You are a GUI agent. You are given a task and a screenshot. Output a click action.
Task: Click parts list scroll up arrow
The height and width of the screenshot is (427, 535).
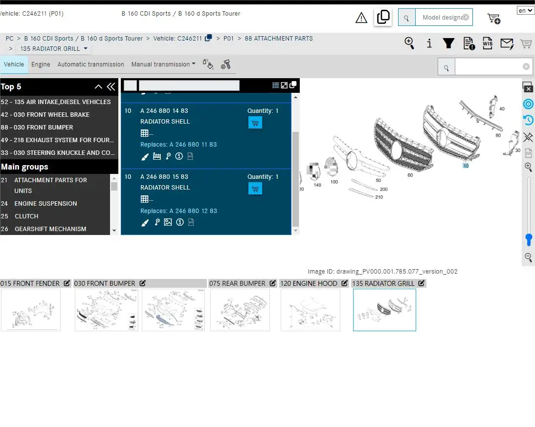tap(295, 97)
